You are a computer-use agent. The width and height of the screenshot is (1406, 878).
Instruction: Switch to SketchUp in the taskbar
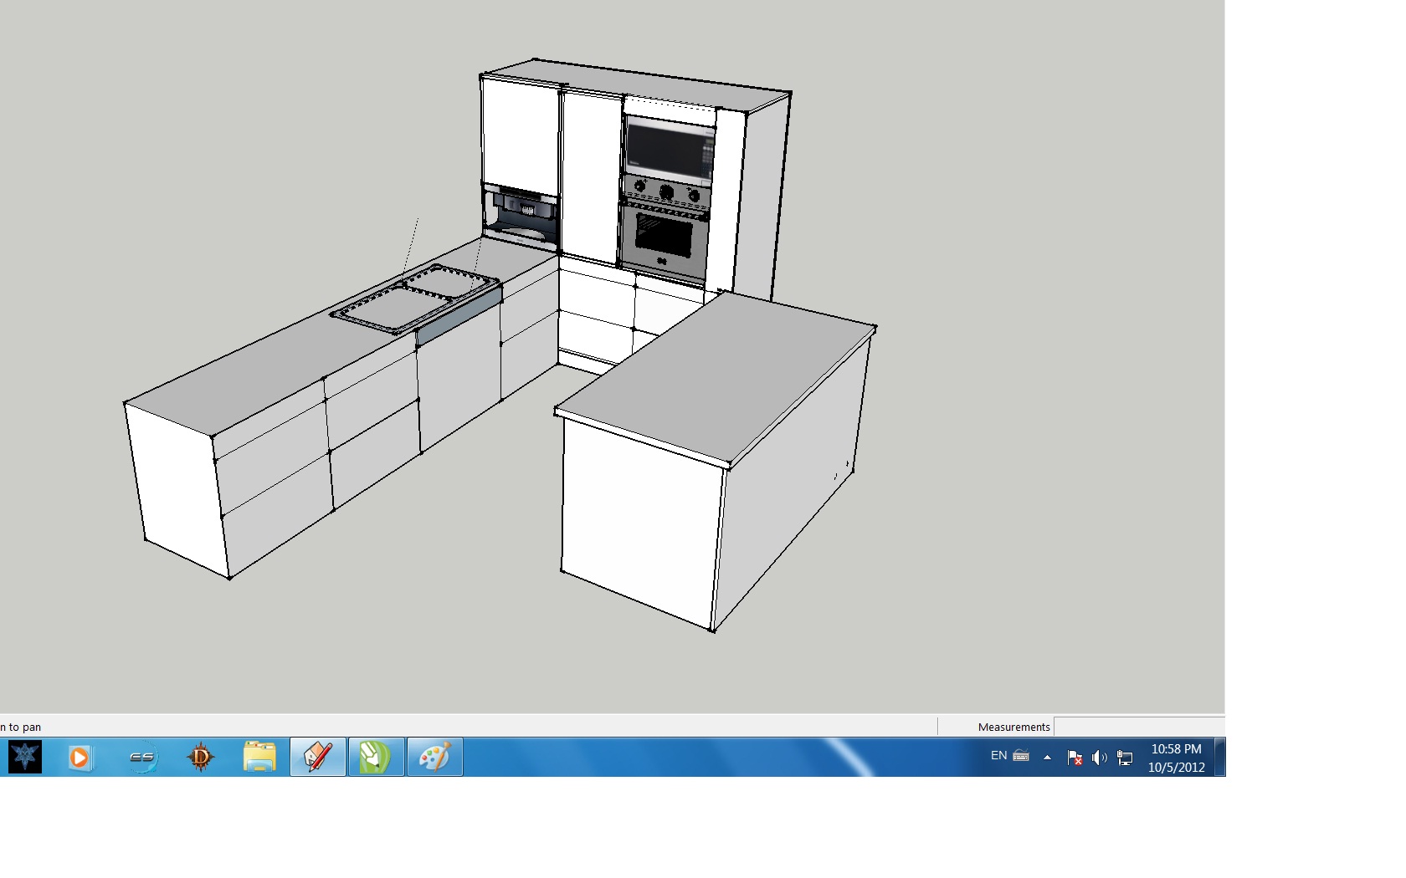318,758
